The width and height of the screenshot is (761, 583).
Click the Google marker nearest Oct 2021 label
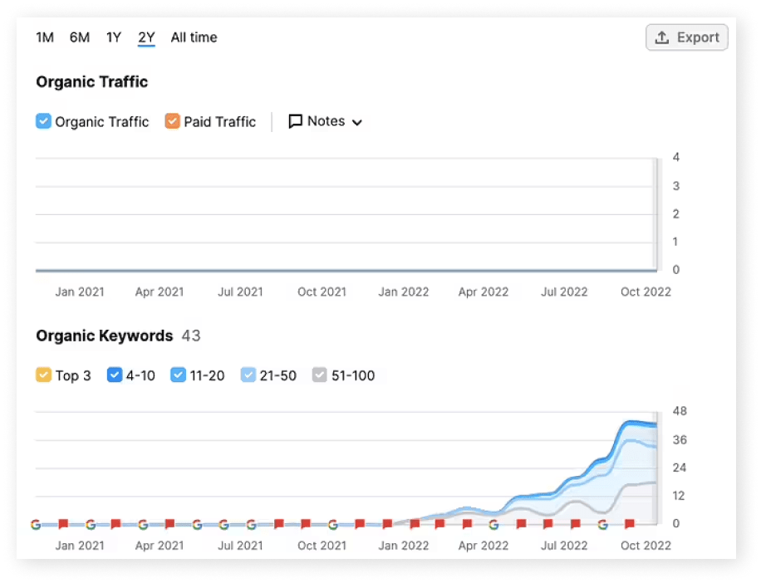pos(332,524)
